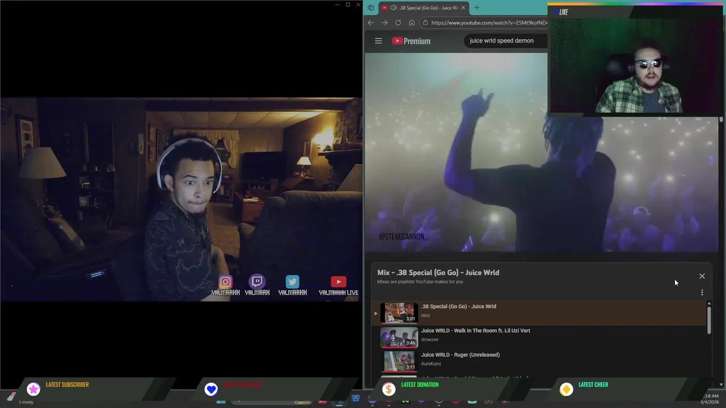Reload the YouTube page
726x408 pixels.
[398, 23]
